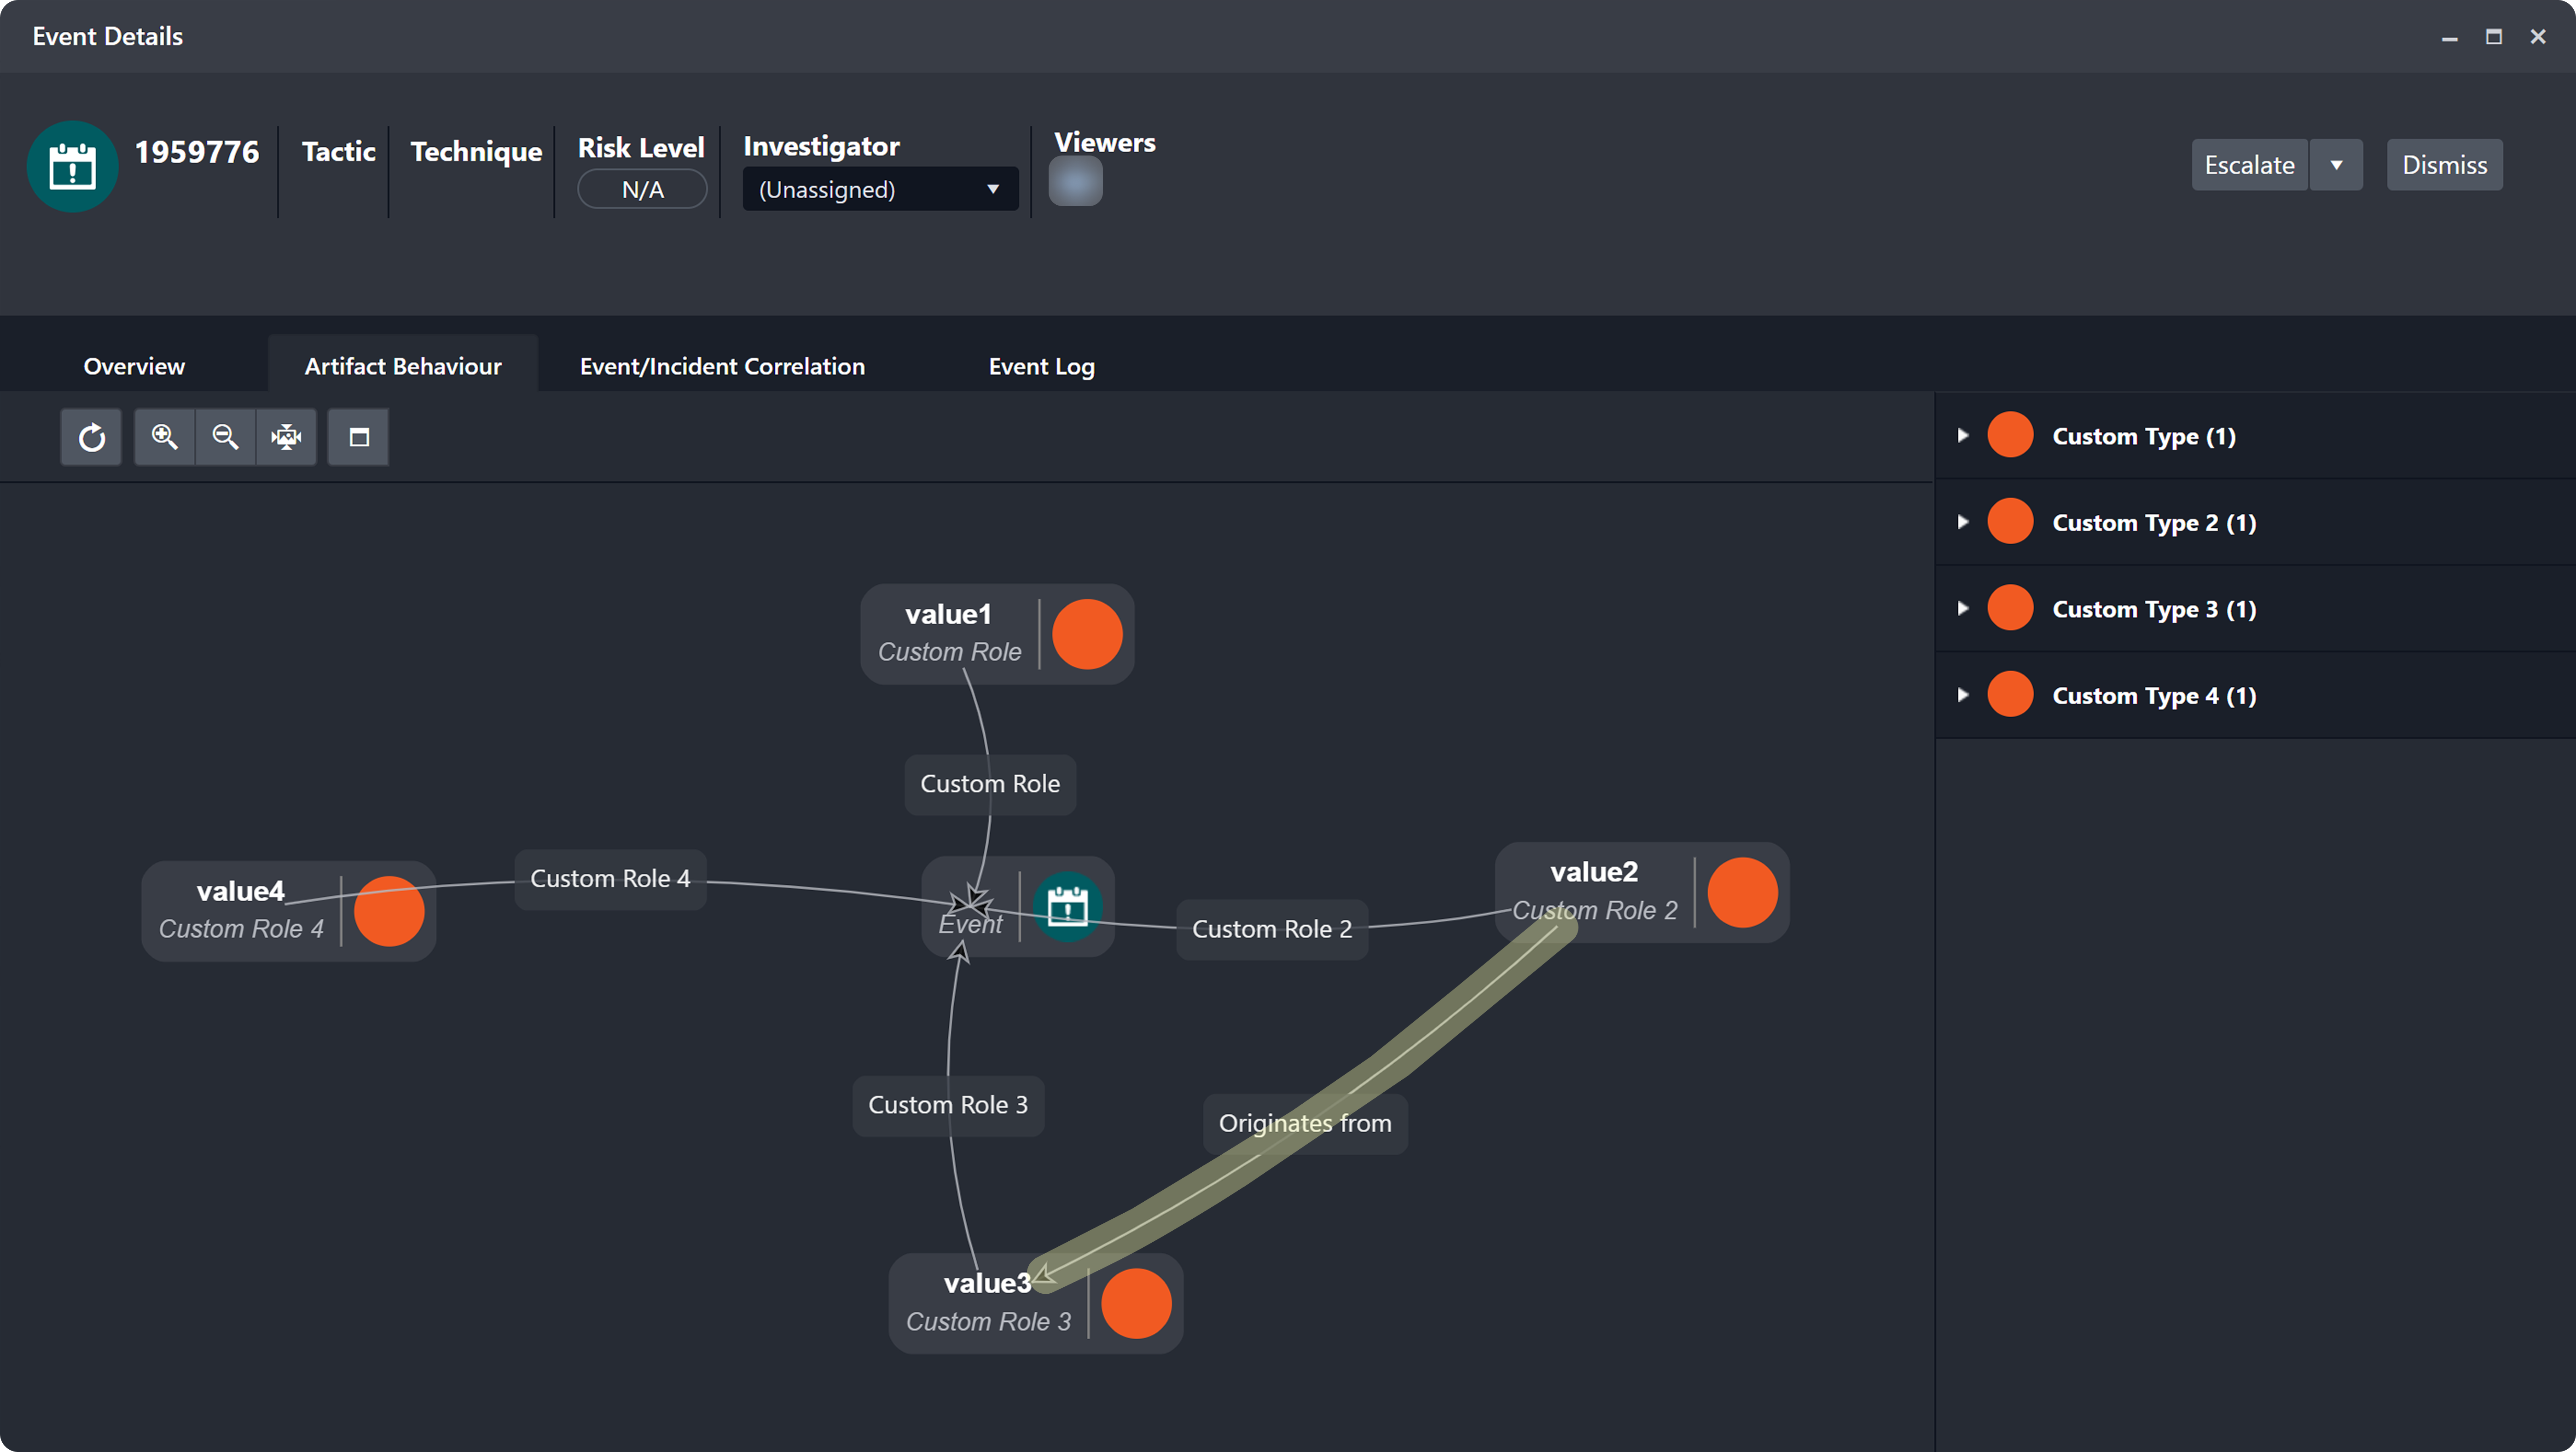Zoom out of the graph
This screenshot has width=2576, height=1452.
pos(225,437)
